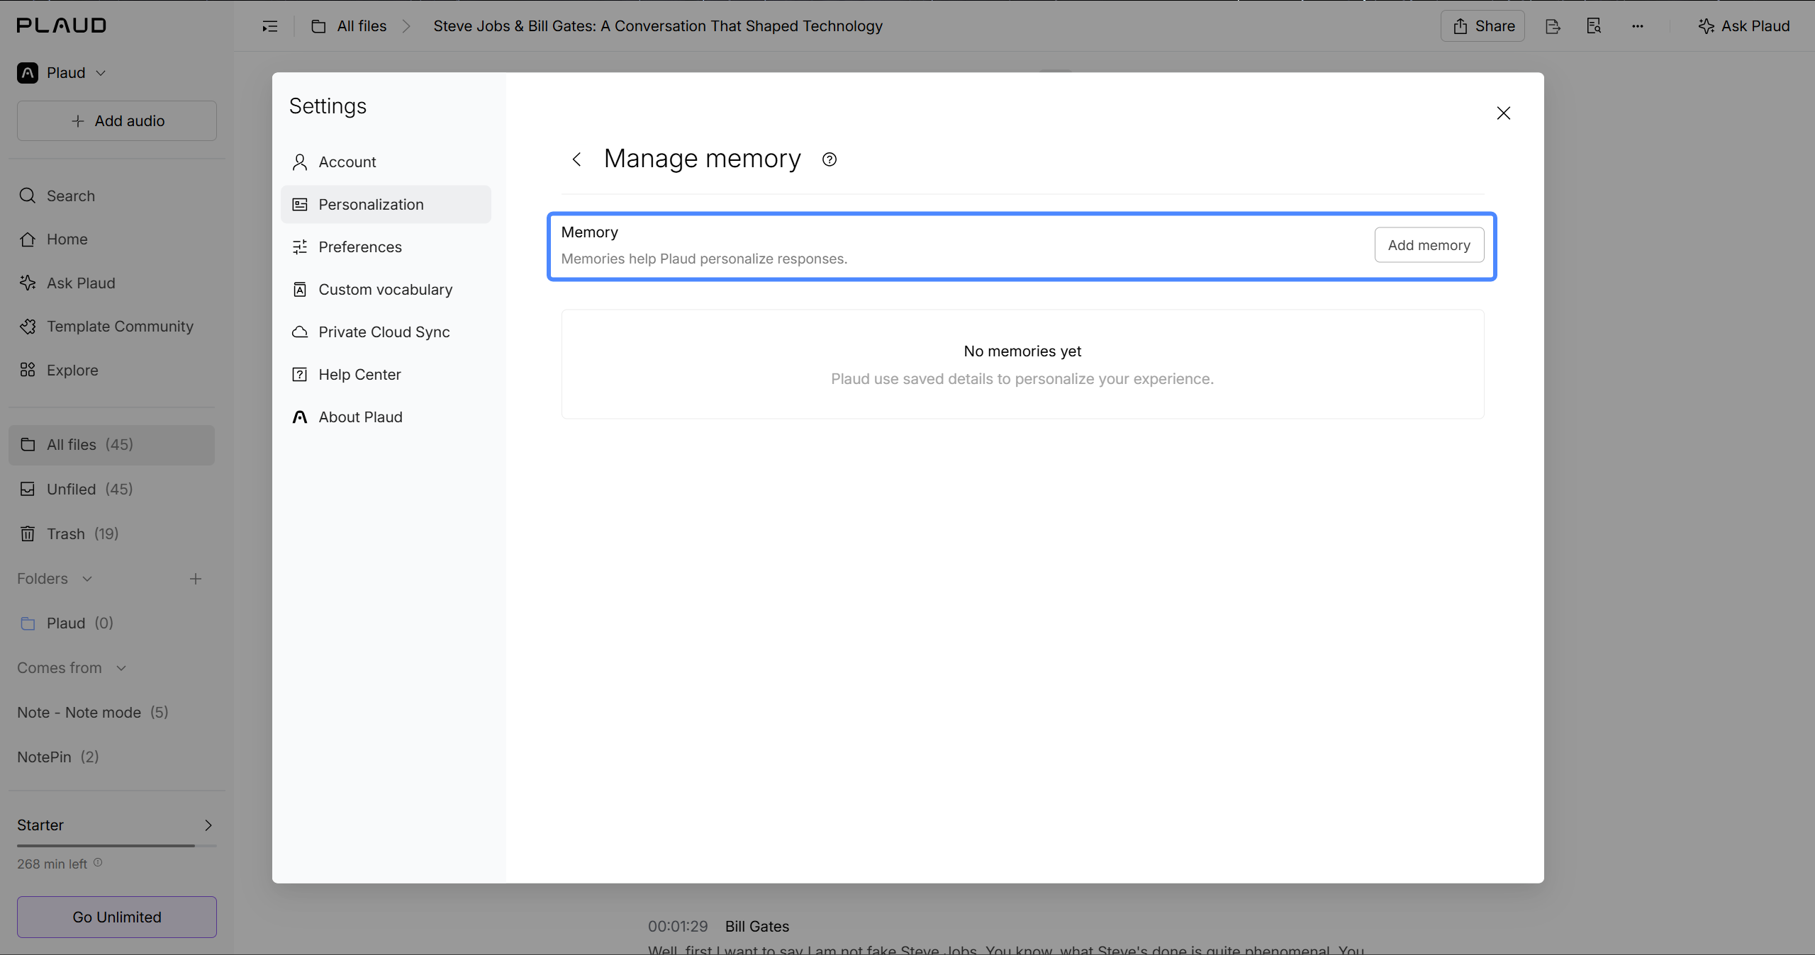Click the 268 min left text
1815x955 pixels.
point(52,864)
